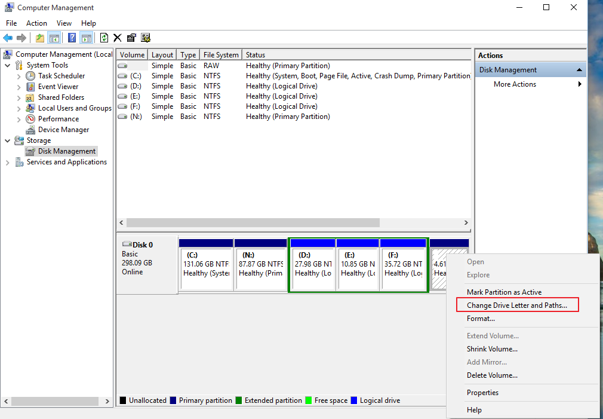603x419 pixels.
Task: Expand Local Users and Groups node
Action: [19, 109]
